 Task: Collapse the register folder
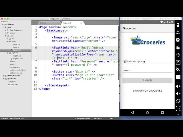click(x=7, y=53)
